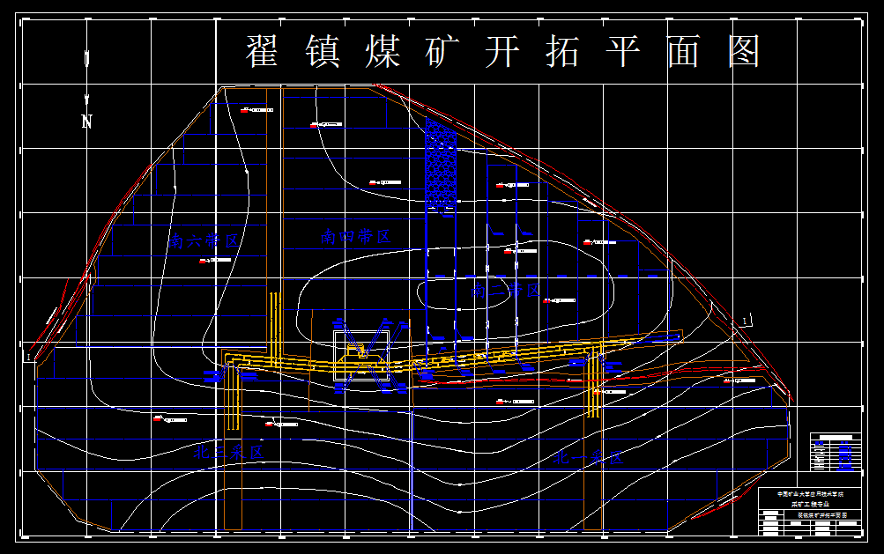This screenshot has height=554, width=884.
Task: Select the legend table above the title block
Action: pyautogui.click(x=835, y=451)
